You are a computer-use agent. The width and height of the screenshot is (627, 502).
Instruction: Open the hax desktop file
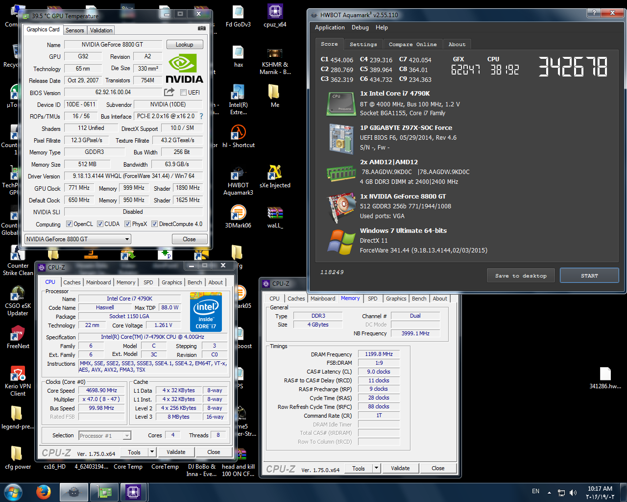(239, 56)
